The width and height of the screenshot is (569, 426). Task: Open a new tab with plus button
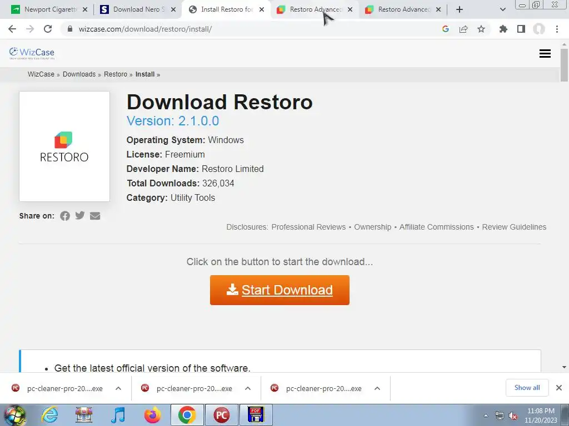460,9
